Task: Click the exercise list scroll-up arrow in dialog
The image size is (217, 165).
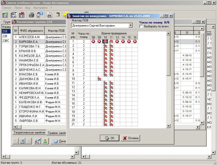Action: click(x=168, y=33)
